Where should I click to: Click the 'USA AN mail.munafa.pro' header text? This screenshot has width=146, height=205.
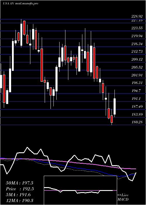(20, 4)
